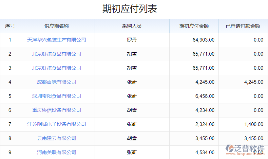
Task: Select the 1,400.00 requested payment cell
Action: [x=254, y=124]
